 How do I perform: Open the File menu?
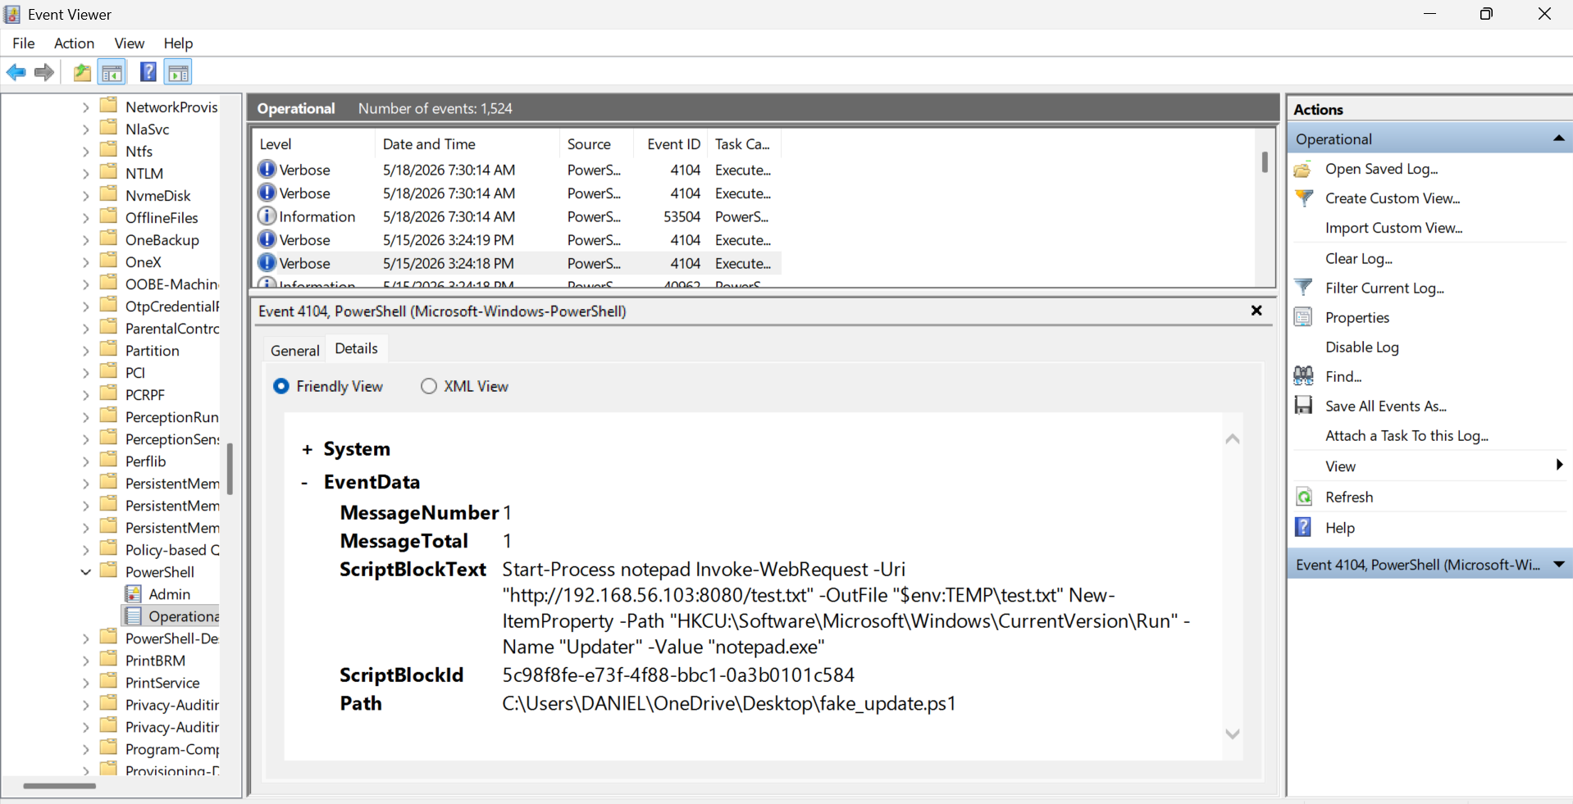pyautogui.click(x=24, y=43)
